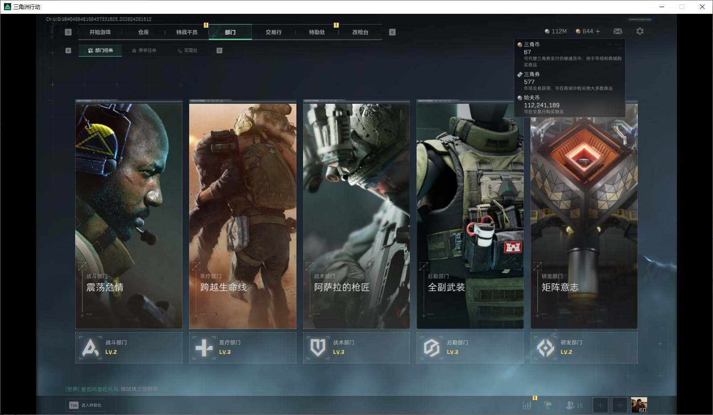The height and width of the screenshot is (415, 713).
Task: Open the 交易行 tab
Action: pyautogui.click(x=273, y=32)
